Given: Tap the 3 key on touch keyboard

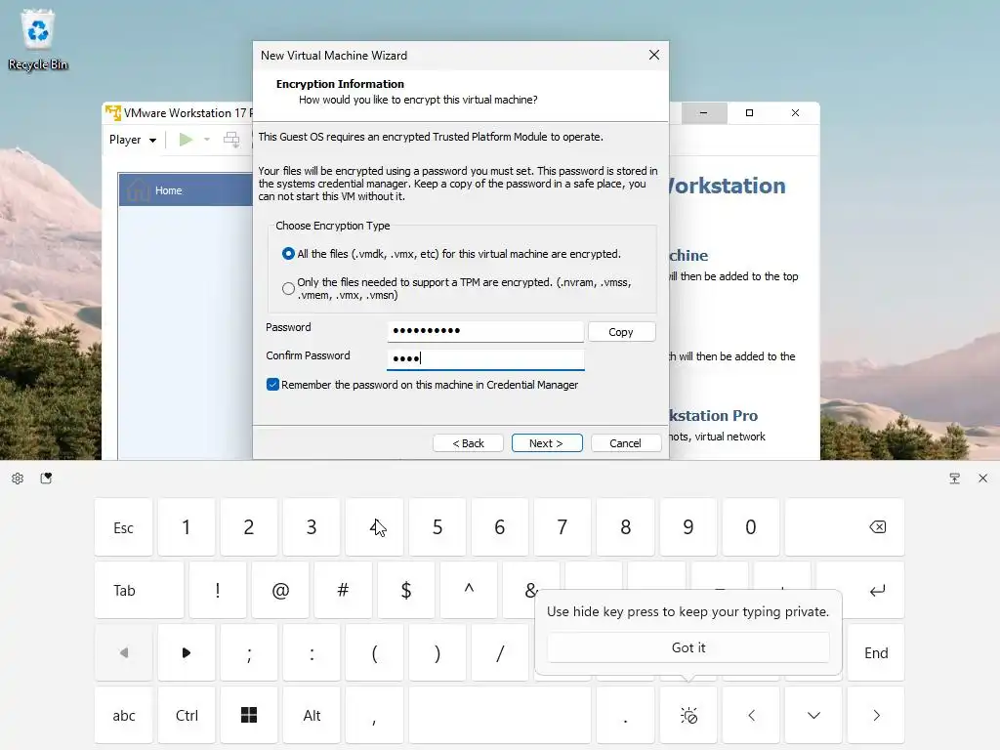Looking at the screenshot, I should point(312,527).
